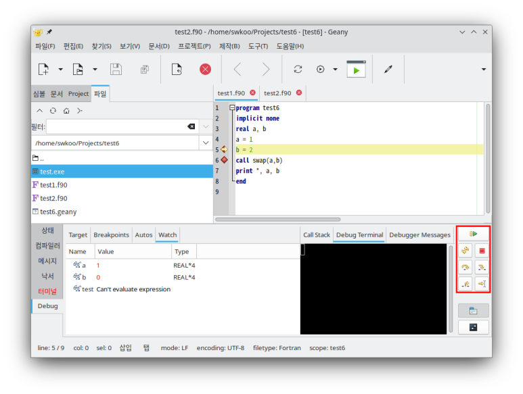The width and height of the screenshot is (523, 394).
Task: Select watch row 'test' Can't evaluate expression
Action: click(183, 289)
